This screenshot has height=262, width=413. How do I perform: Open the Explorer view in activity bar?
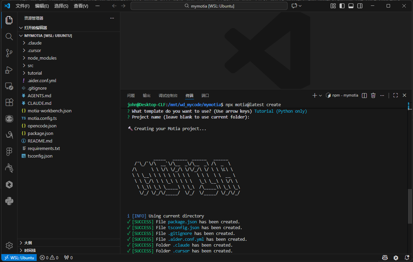pyautogui.click(x=9, y=20)
